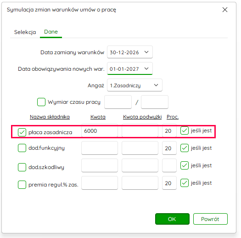Click Kwota field for premia regul.% zas.
241x238 pixels.
(100, 183)
